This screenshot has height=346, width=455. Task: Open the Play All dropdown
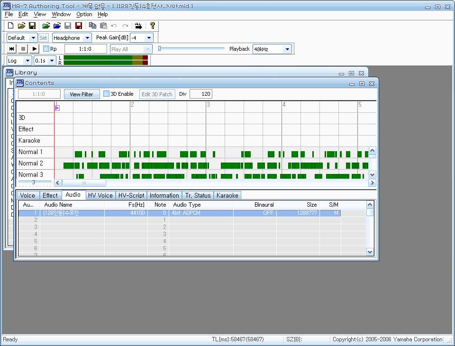pos(148,49)
